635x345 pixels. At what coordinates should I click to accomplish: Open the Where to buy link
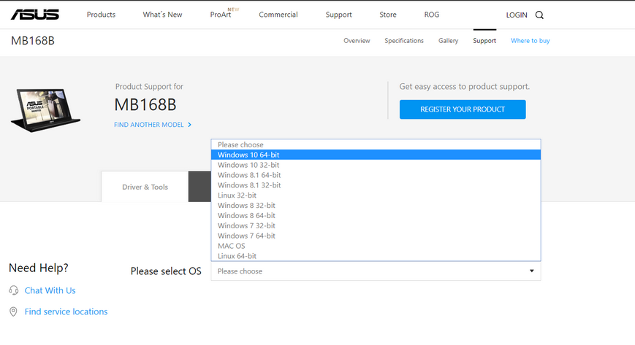(530, 40)
